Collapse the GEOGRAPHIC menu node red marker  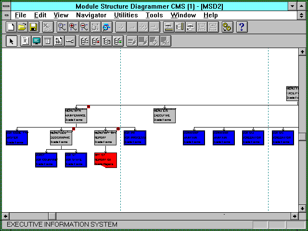click(x=73, y=129)
